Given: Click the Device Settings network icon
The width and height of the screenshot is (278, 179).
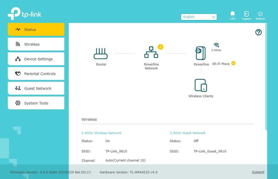Looking at the screenshot, I should 18,59.
